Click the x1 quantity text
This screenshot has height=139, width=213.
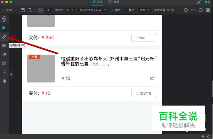click(152, 78)
